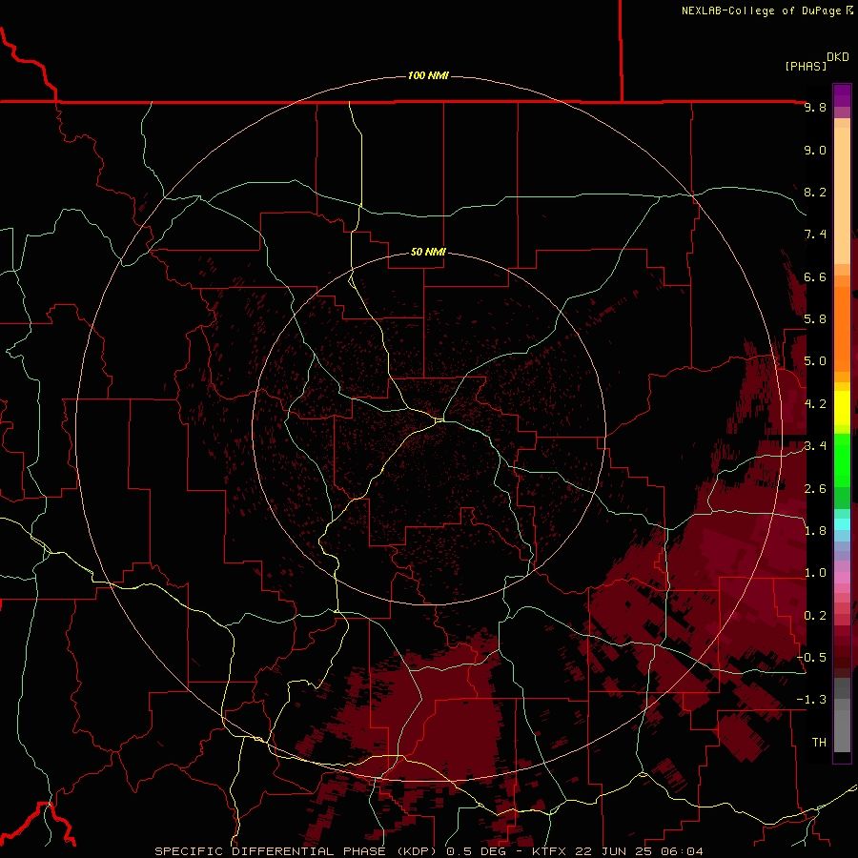Screen dimensions: 858x858
Task: Select the 5.0 legend value
Action: 815,361
